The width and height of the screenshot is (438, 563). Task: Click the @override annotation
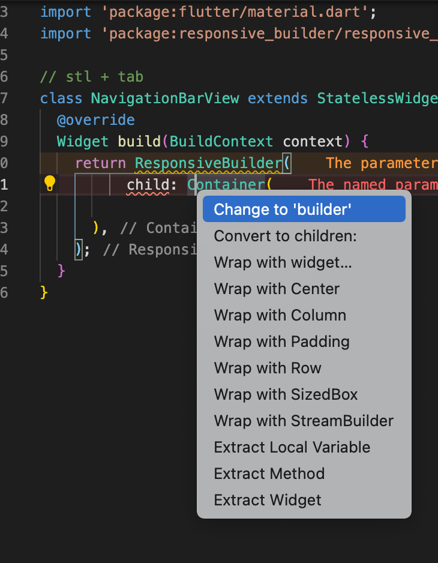(96, 119)
